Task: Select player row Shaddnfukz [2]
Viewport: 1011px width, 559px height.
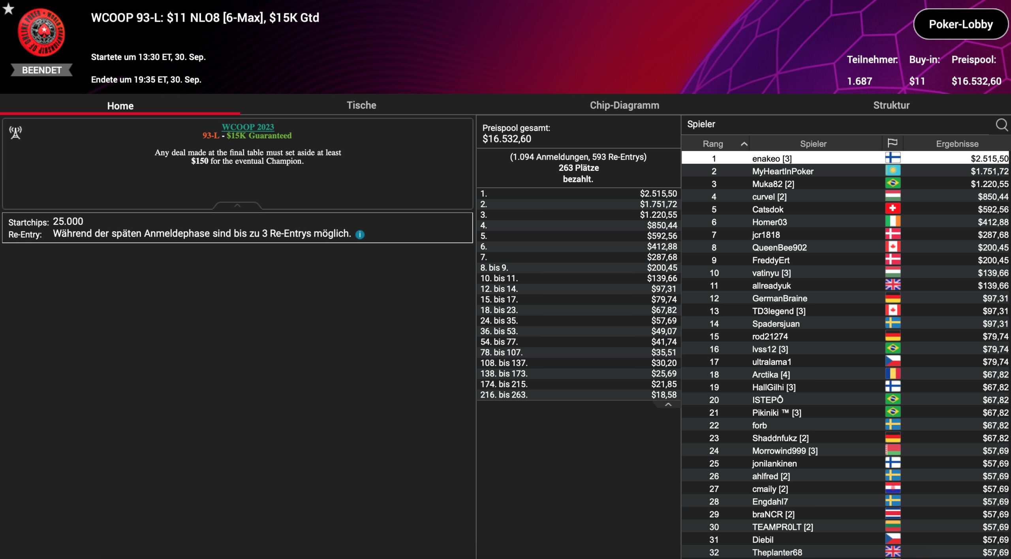Action: [x=845, y=438]
